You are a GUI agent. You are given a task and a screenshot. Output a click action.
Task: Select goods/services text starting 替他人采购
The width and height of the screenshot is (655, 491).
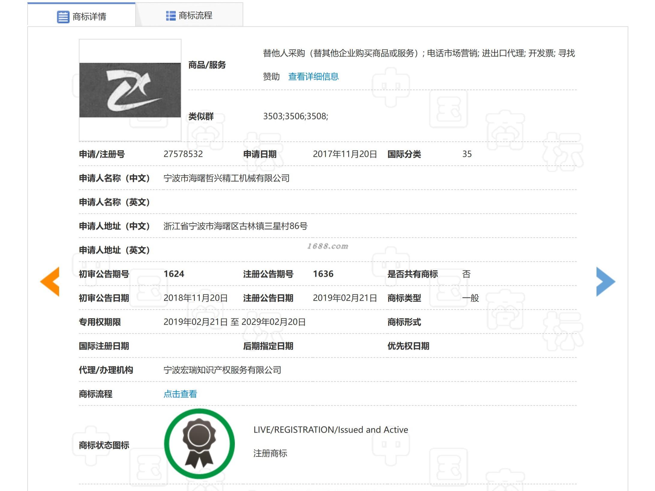pos(419,65)
